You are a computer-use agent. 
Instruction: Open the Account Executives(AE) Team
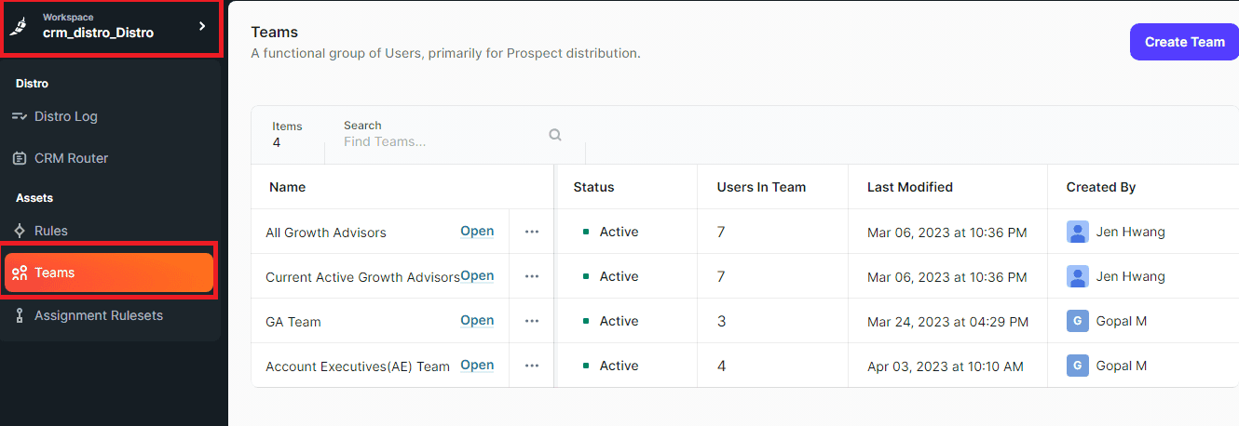pos(477,366)
